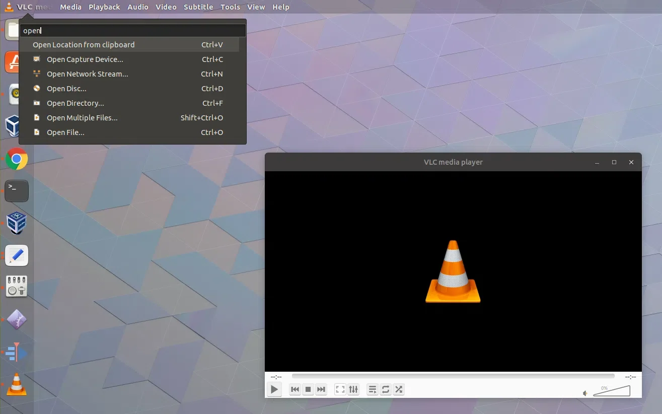Click the VLC cone in the top bar
This screenshot has width=662, height=414.
[x=9, y=7]
